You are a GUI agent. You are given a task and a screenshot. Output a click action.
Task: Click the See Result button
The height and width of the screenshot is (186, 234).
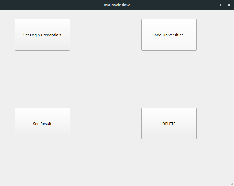pyautogui.click(x=42, y=124)
